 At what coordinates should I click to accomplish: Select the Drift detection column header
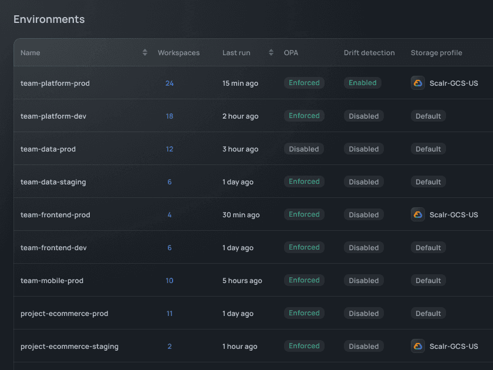(x=369, y=53)
